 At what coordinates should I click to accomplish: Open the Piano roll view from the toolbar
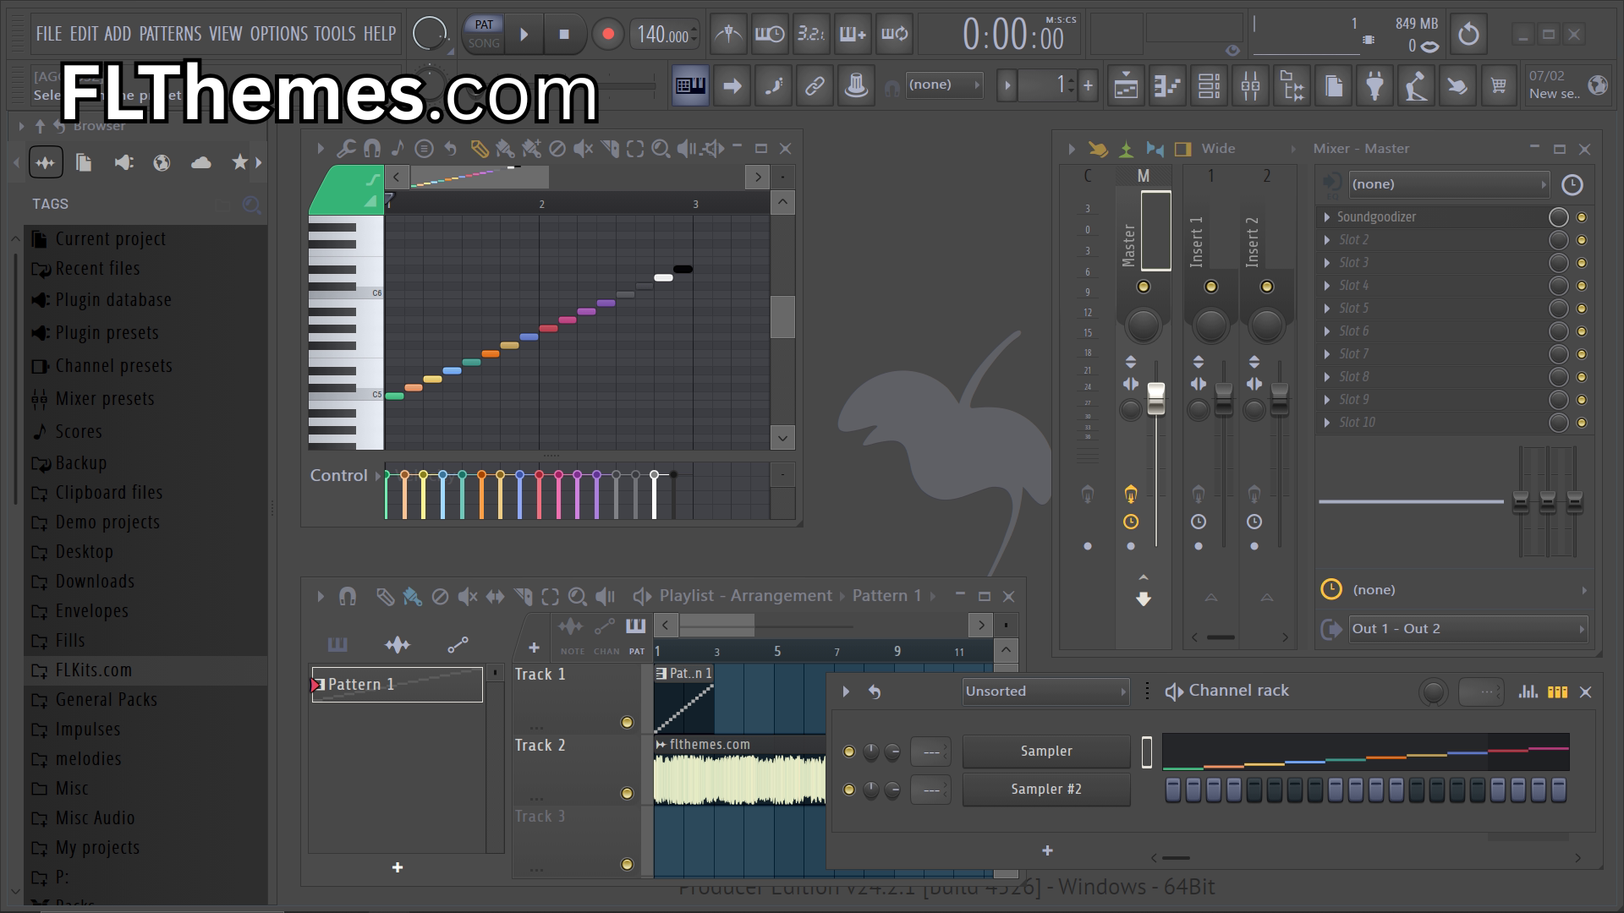[x=1167, y=85]
